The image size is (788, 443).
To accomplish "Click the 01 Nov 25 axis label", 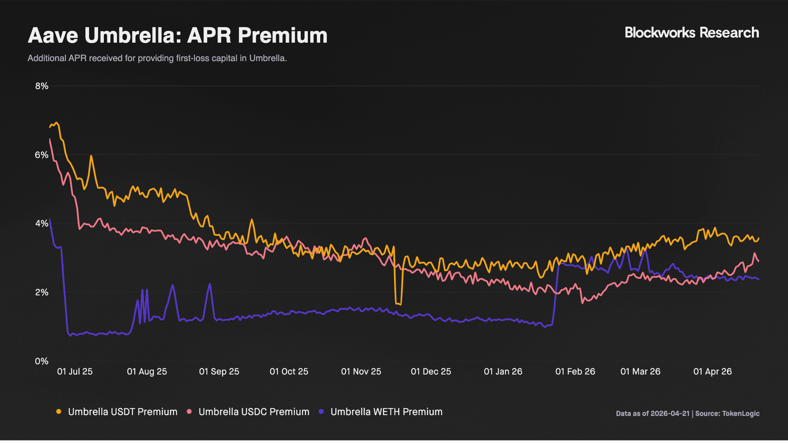I will tap(361, 372).
